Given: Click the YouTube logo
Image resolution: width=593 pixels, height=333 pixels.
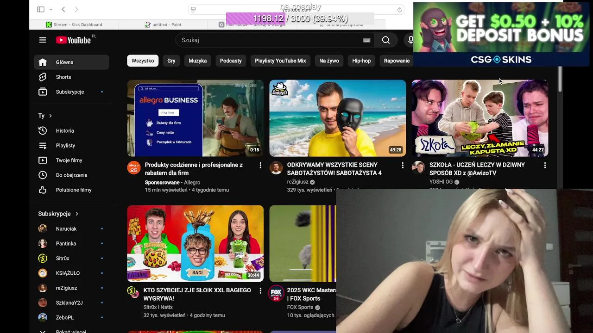Looking at the screenshot, I should pyautogui.click(x=73, y=40).
